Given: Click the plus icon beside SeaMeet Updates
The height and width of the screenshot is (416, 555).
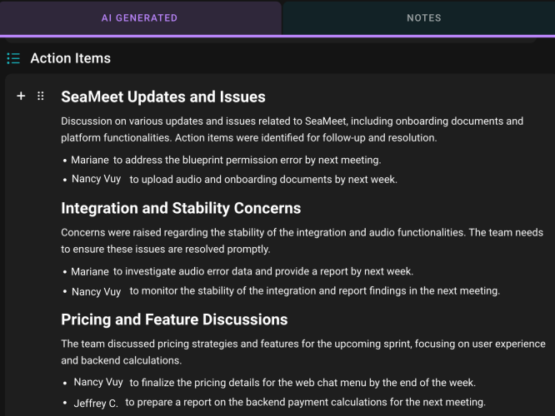Looking at the screenshot, I should point(22,97).
